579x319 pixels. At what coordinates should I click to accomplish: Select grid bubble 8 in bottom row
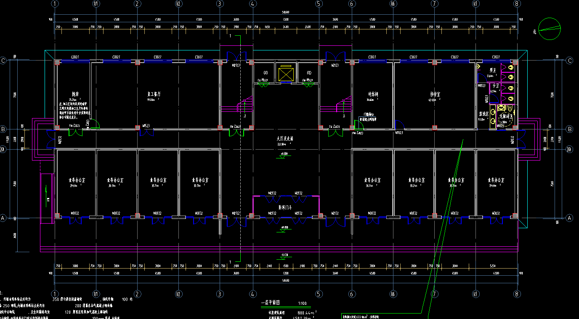517,293
